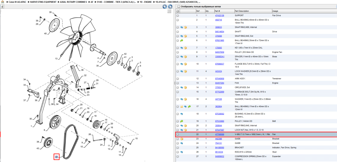
Task: Click the diagram toolbar icon at top left
Action: (x=3, y=7)
